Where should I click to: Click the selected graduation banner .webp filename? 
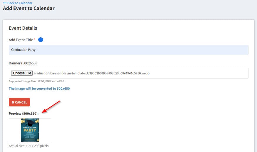click(91, 73)
